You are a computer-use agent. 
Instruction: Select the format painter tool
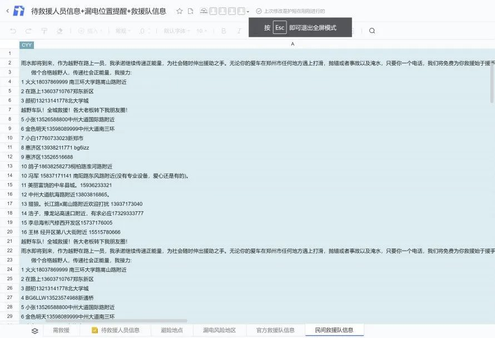point(44,31)
